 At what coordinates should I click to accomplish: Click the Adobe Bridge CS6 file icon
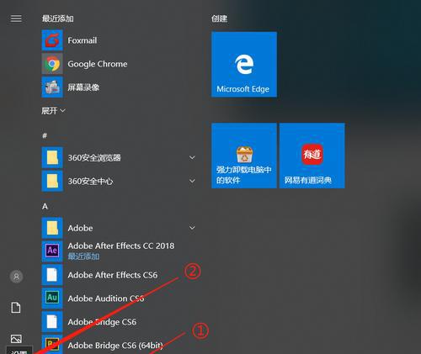[x=52, y=321]
